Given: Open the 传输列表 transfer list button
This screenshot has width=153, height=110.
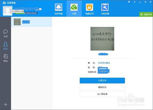Looking at the screenshot, I should click(146, 14).
